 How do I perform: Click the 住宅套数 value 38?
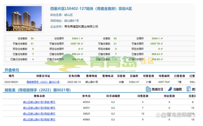[32, 38]
